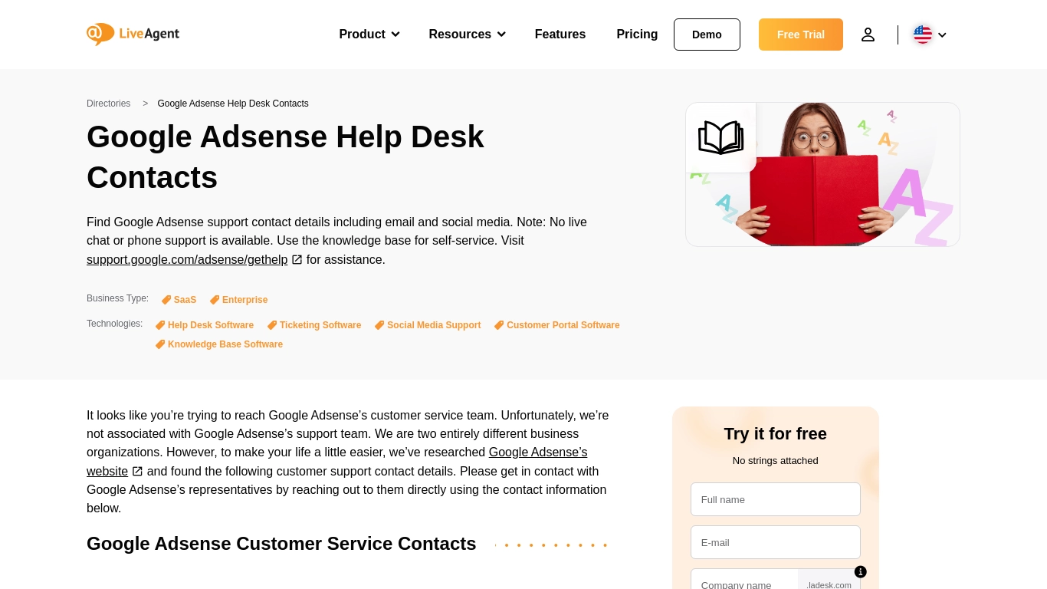Image resolution: width=1047 pixels, height=589 pixels.
Task: Click the info icon beside Company name
Action: click(x=860, y=571)
